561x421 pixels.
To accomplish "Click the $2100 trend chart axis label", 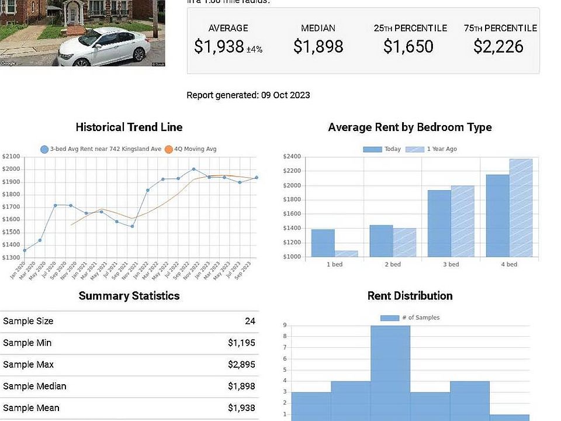I will pyautogui.click(x=11, y=157).
